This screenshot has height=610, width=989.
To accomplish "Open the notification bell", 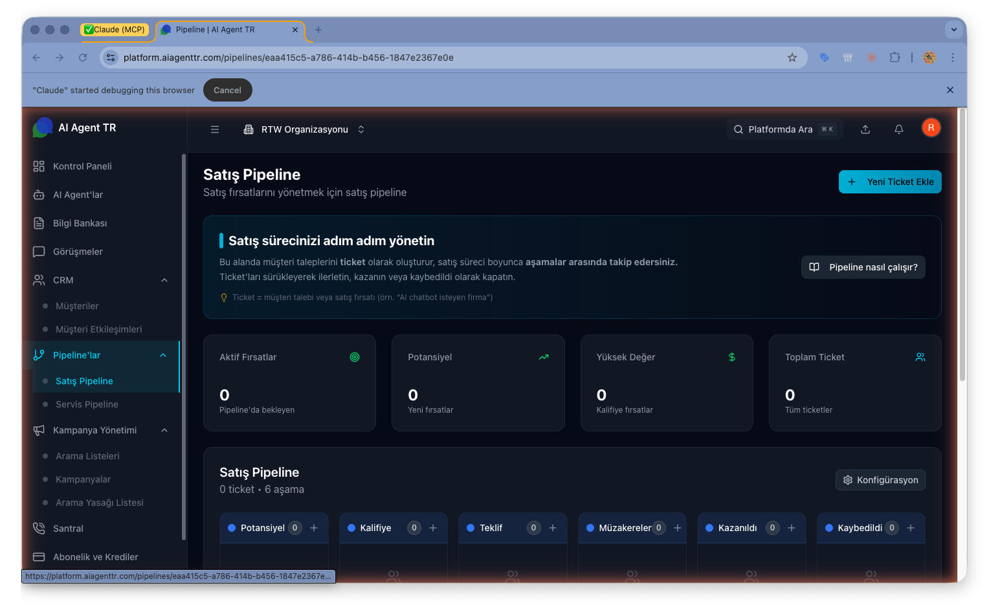I will pos(899,129).
